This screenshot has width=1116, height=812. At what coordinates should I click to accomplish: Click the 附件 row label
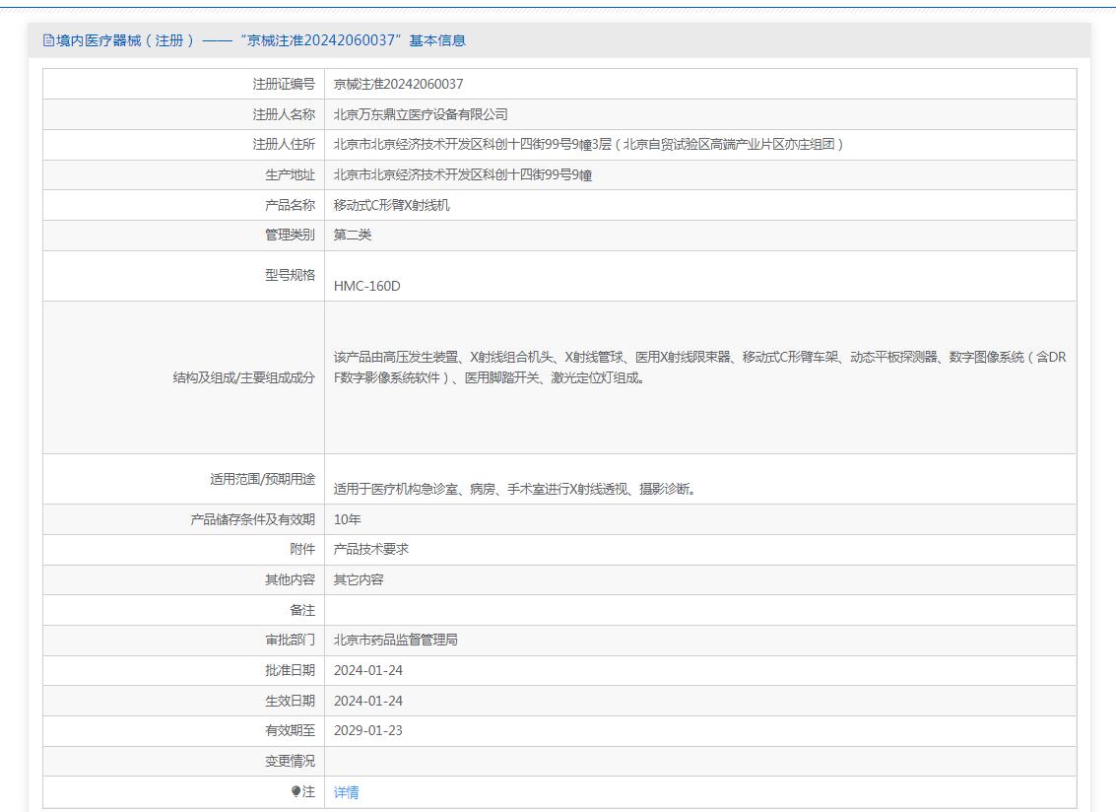301,549
